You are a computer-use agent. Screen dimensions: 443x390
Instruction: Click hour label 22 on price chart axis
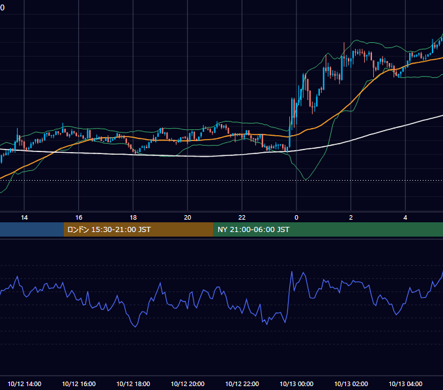(242, 218)
